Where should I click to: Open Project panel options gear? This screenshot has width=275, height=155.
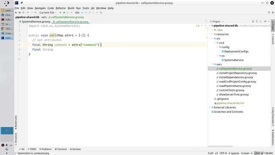(265, 22)
